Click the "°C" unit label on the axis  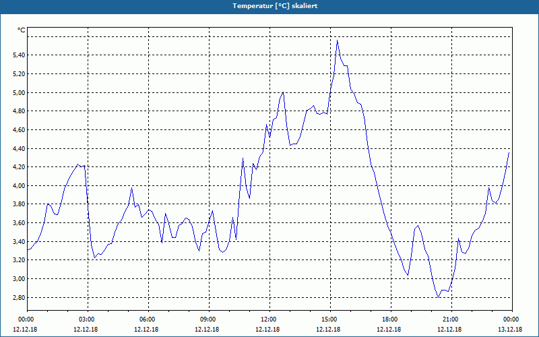[x=22, y=30]
